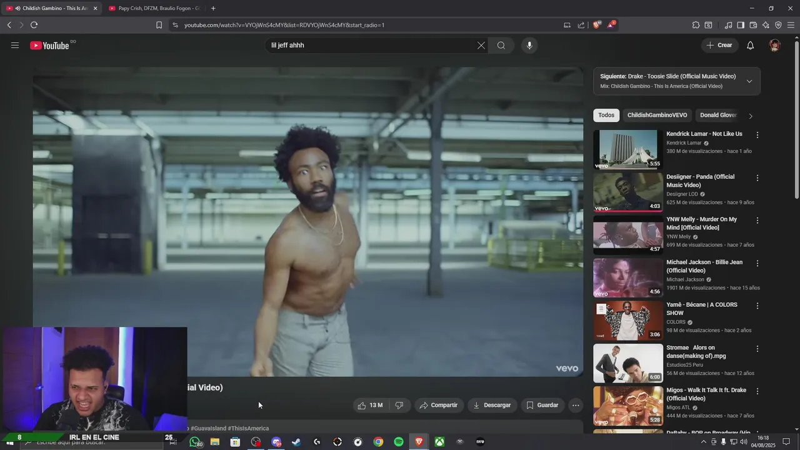This screenshot has width=800, height=450.
Task: Open a new browser tab
Action: pyautogui.click(x=213, y=8)
